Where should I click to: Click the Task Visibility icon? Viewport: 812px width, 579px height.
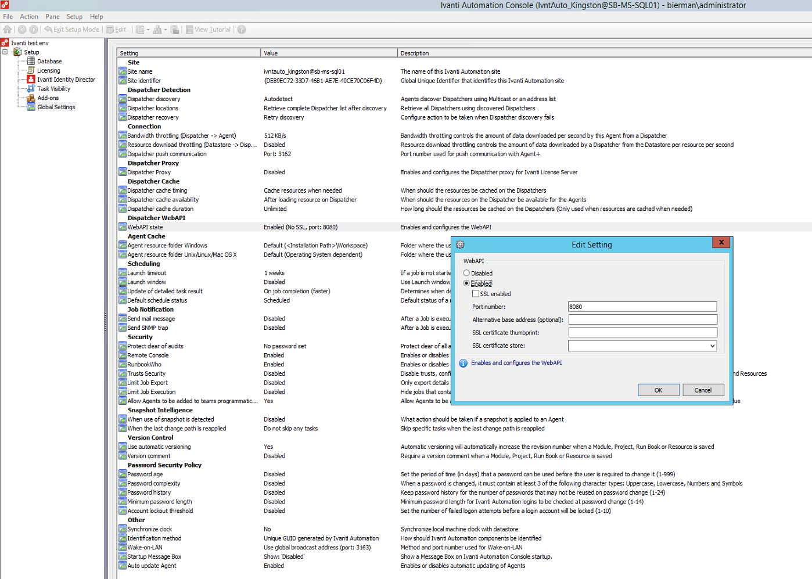tap(31, 89)
